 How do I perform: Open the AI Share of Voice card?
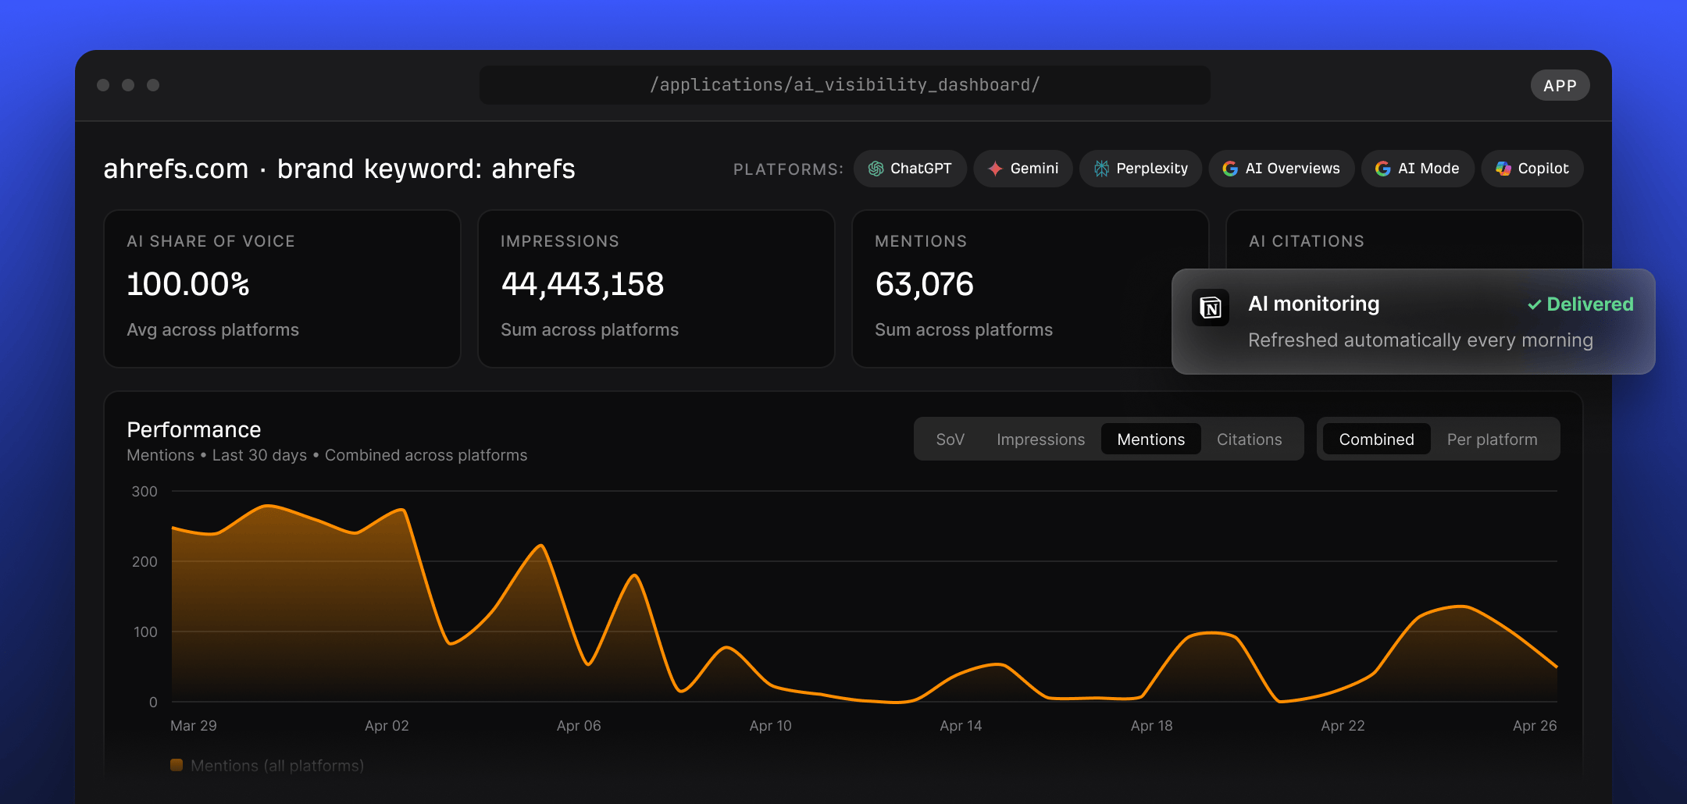coord(282,289)
